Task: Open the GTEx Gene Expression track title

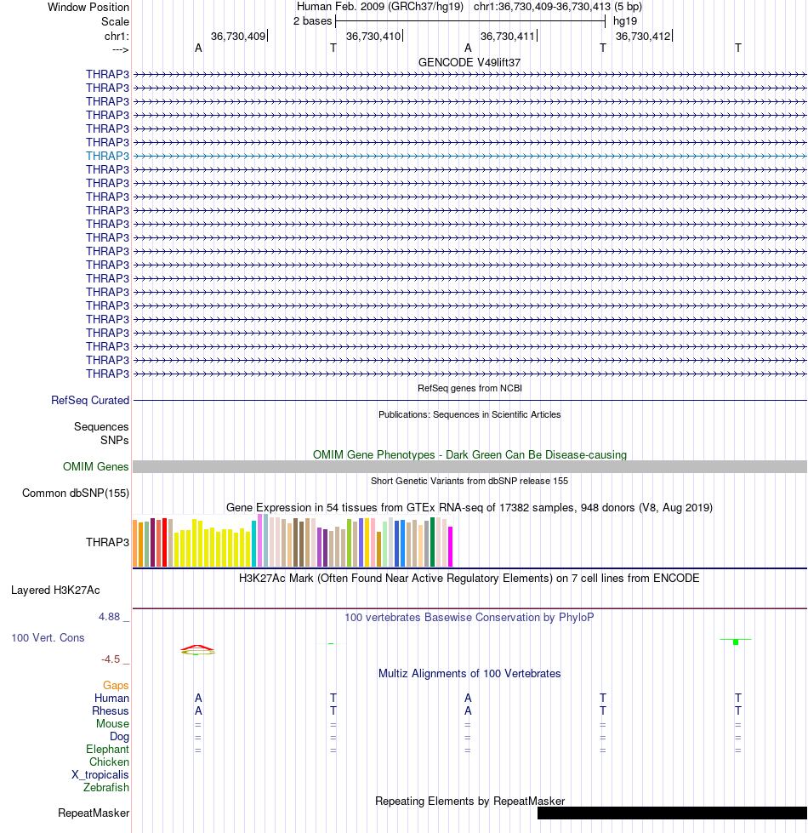Action: pos(469,507)
